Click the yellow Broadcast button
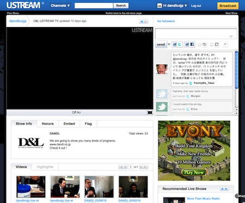 pyautogui.click(x=228, y=6)
